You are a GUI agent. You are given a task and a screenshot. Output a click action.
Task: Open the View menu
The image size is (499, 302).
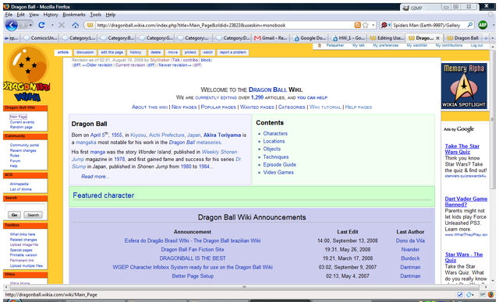tap(34, 15)
